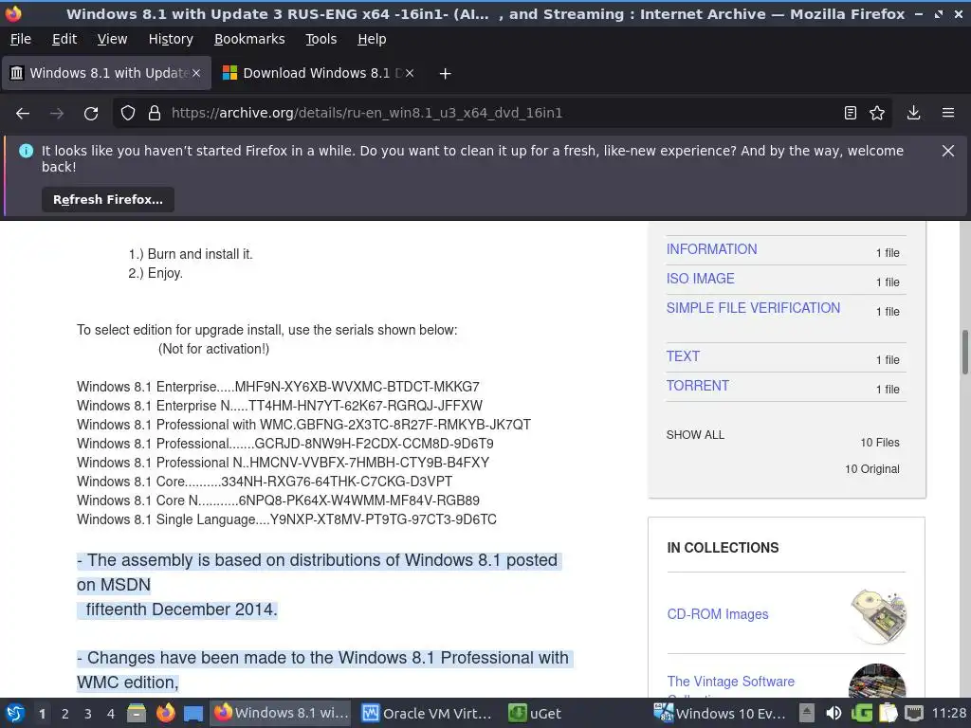Open the Help menu
The height and width of the screenshot is (728, 971).
pos(372,39)
